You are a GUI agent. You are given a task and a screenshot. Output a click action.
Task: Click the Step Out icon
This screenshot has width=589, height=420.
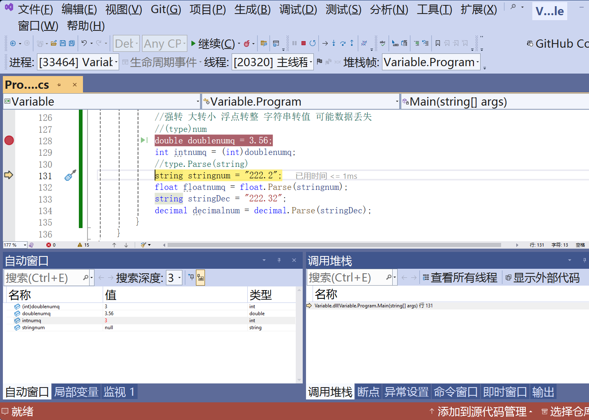[352, 43]
